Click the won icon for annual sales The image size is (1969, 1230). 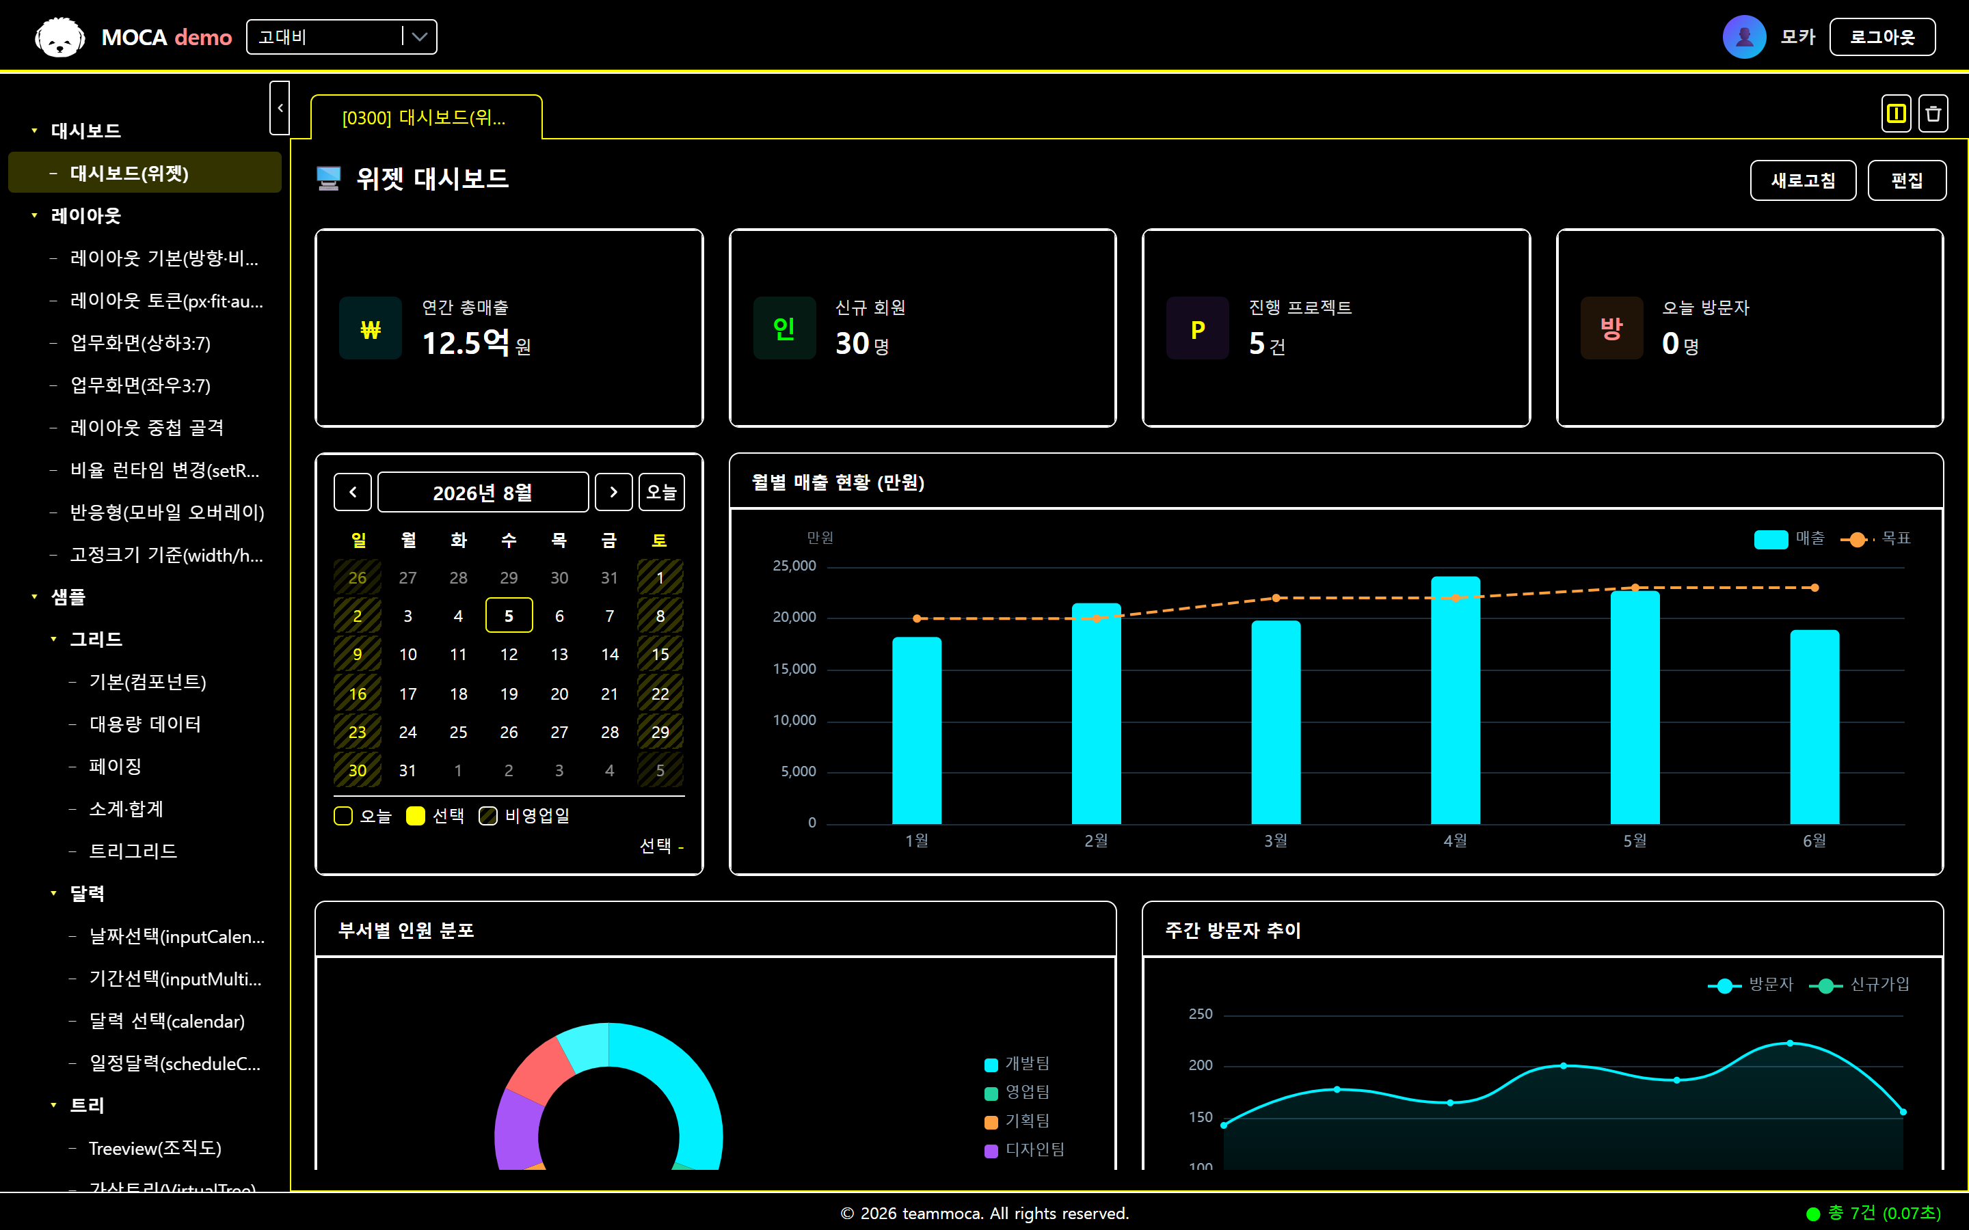[370, 329]
